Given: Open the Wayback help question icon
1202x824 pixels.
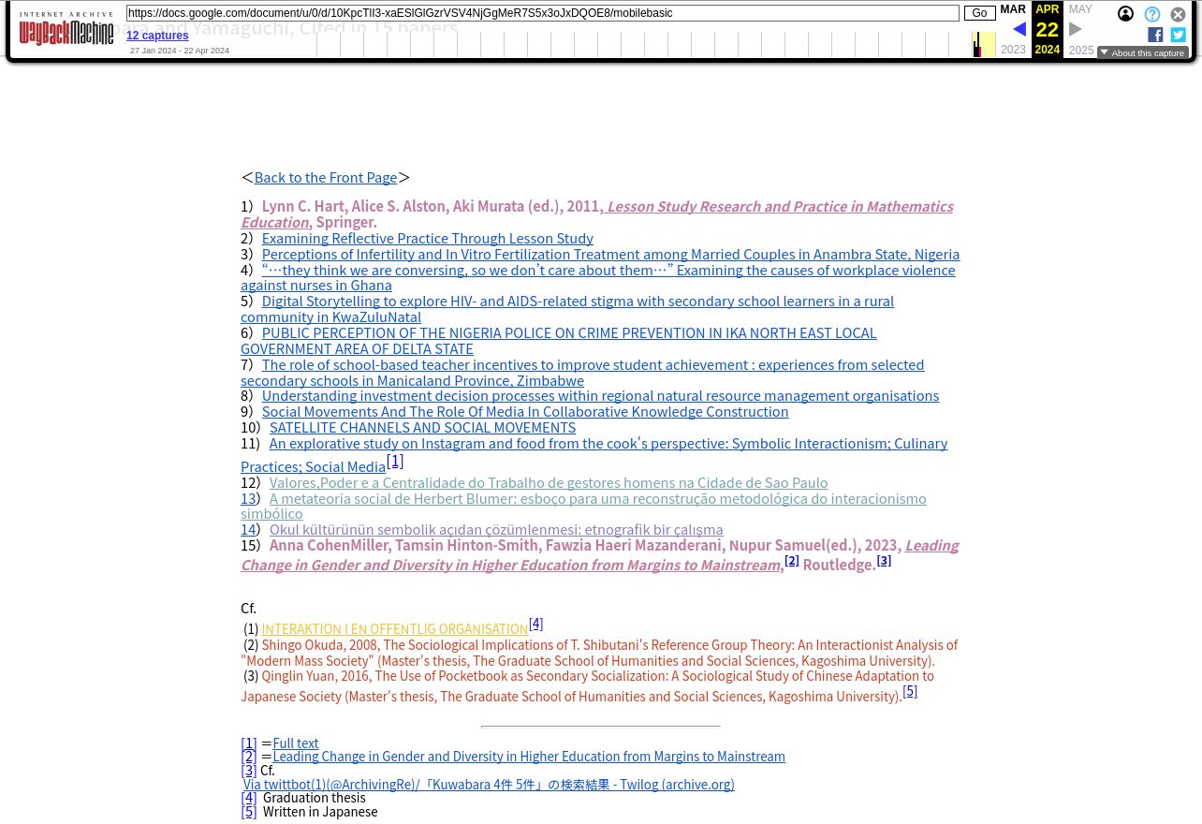Looking at the screenshot, I should 1152,15.
